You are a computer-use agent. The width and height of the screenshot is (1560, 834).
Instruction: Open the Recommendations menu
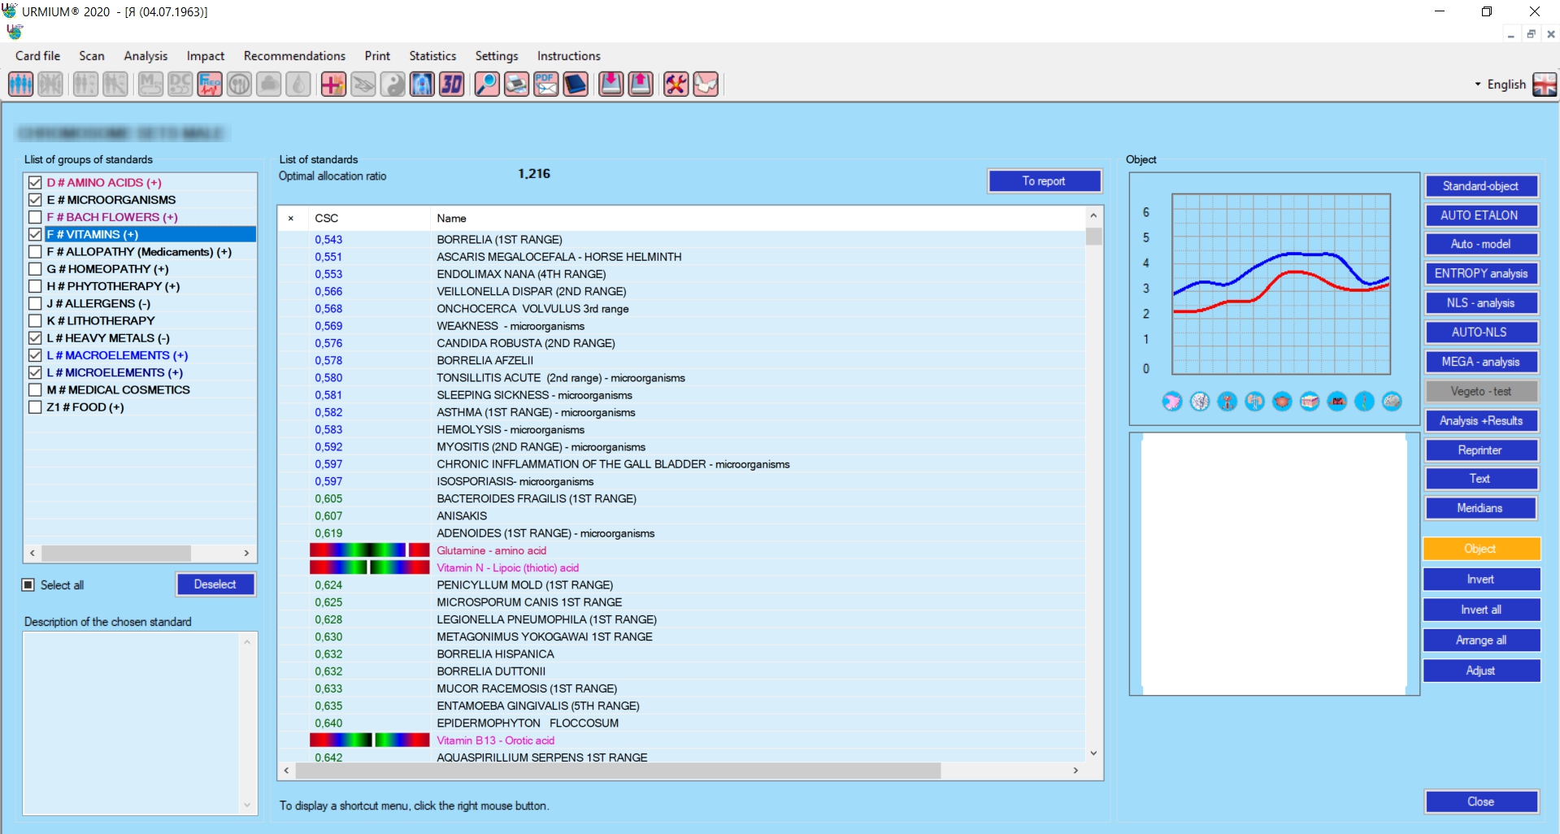294,56
